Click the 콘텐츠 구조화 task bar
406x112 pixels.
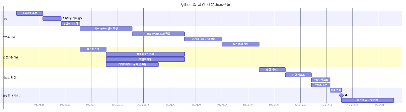tap(71, 24)
